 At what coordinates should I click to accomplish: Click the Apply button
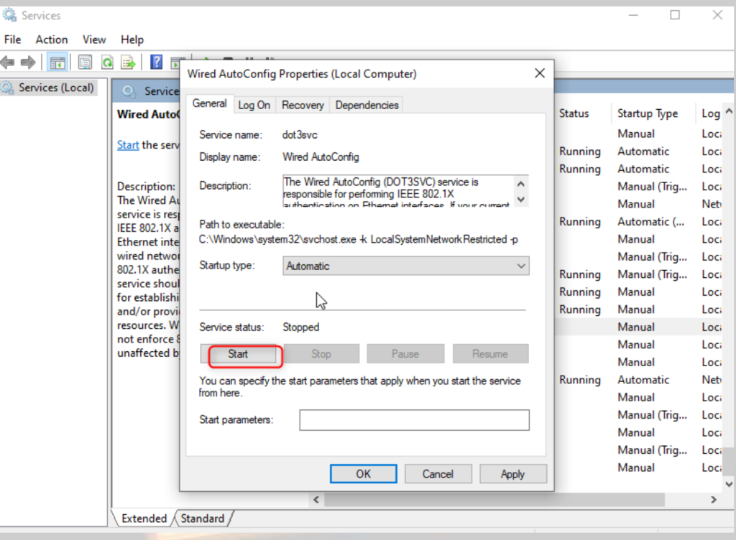coord(512,474)
